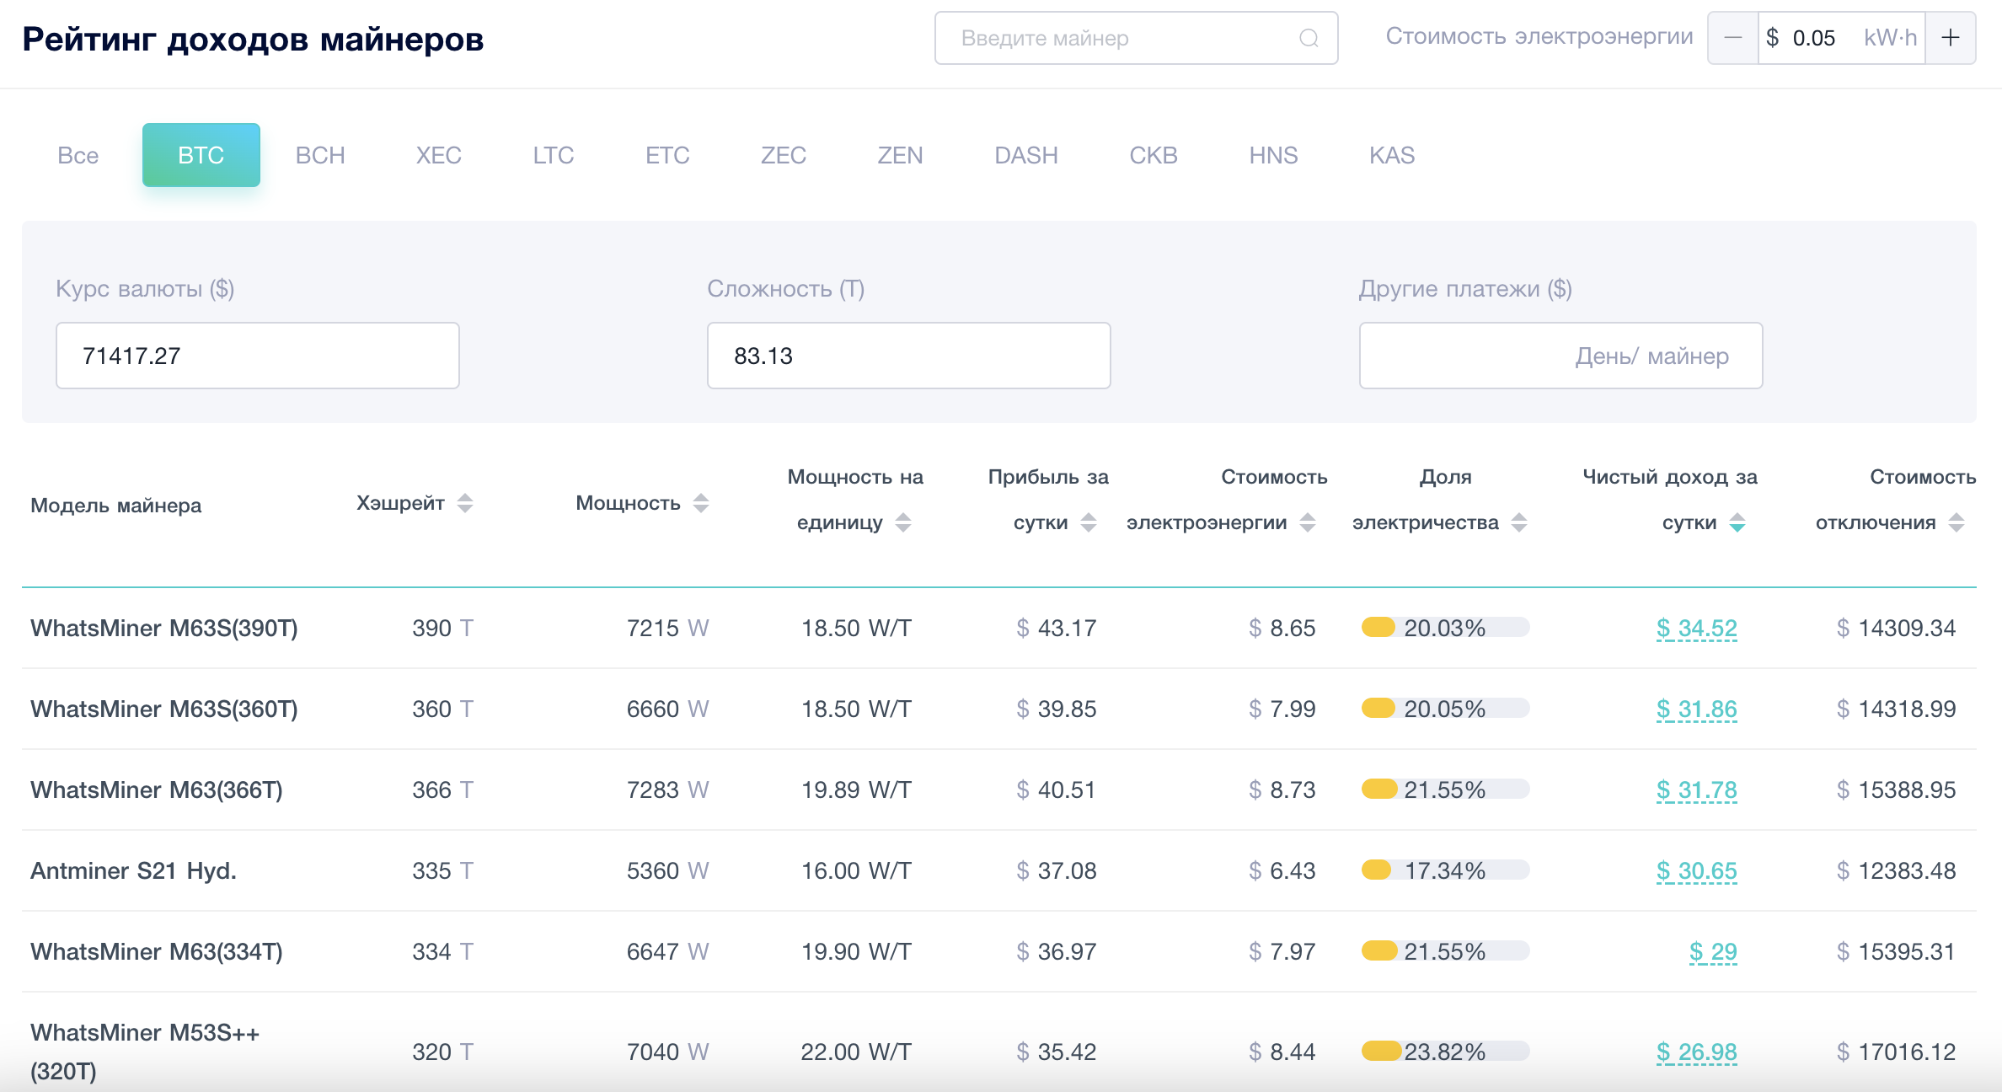Edit the Сложность field 83.13

click(x=909, y=356)
